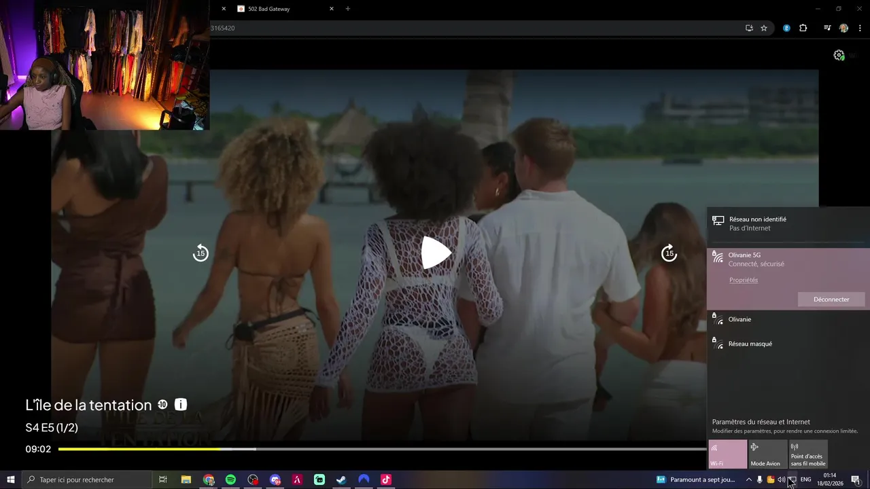Play the paused video
This screenshot has width=870, height=489.
pos(436,253)
